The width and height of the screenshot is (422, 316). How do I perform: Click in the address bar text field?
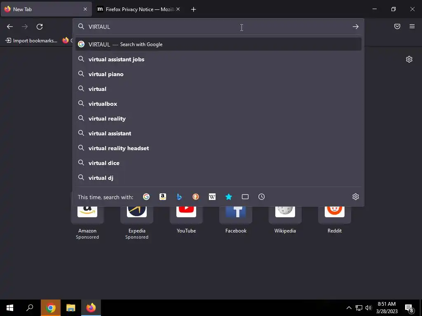click(x=218, y=27)
